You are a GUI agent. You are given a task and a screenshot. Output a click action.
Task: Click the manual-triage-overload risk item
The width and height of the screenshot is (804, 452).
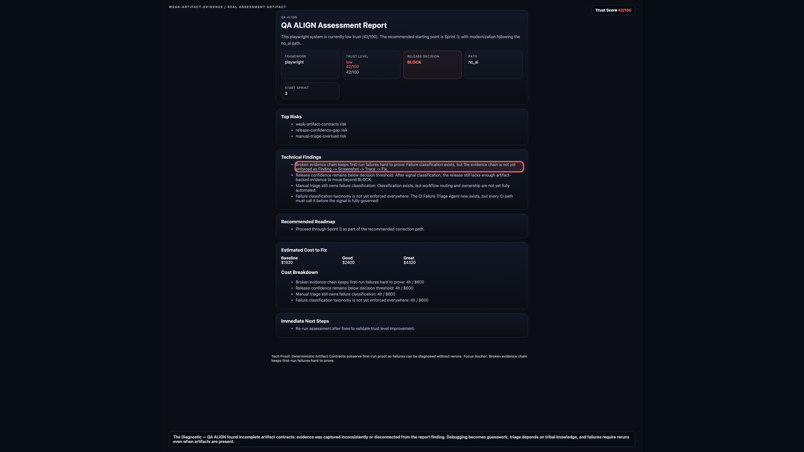(x=321, y=136)
